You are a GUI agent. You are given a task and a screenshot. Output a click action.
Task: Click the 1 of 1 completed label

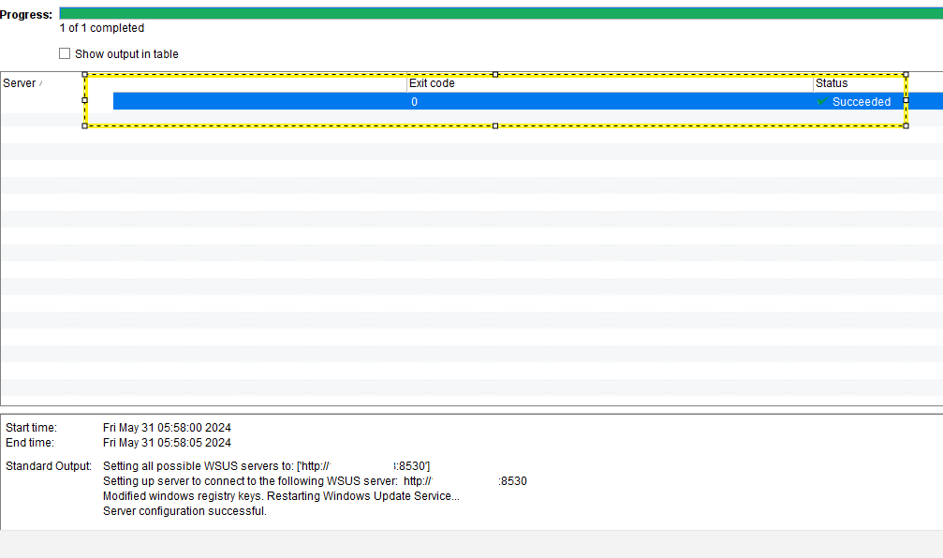(x=101, y=28)
